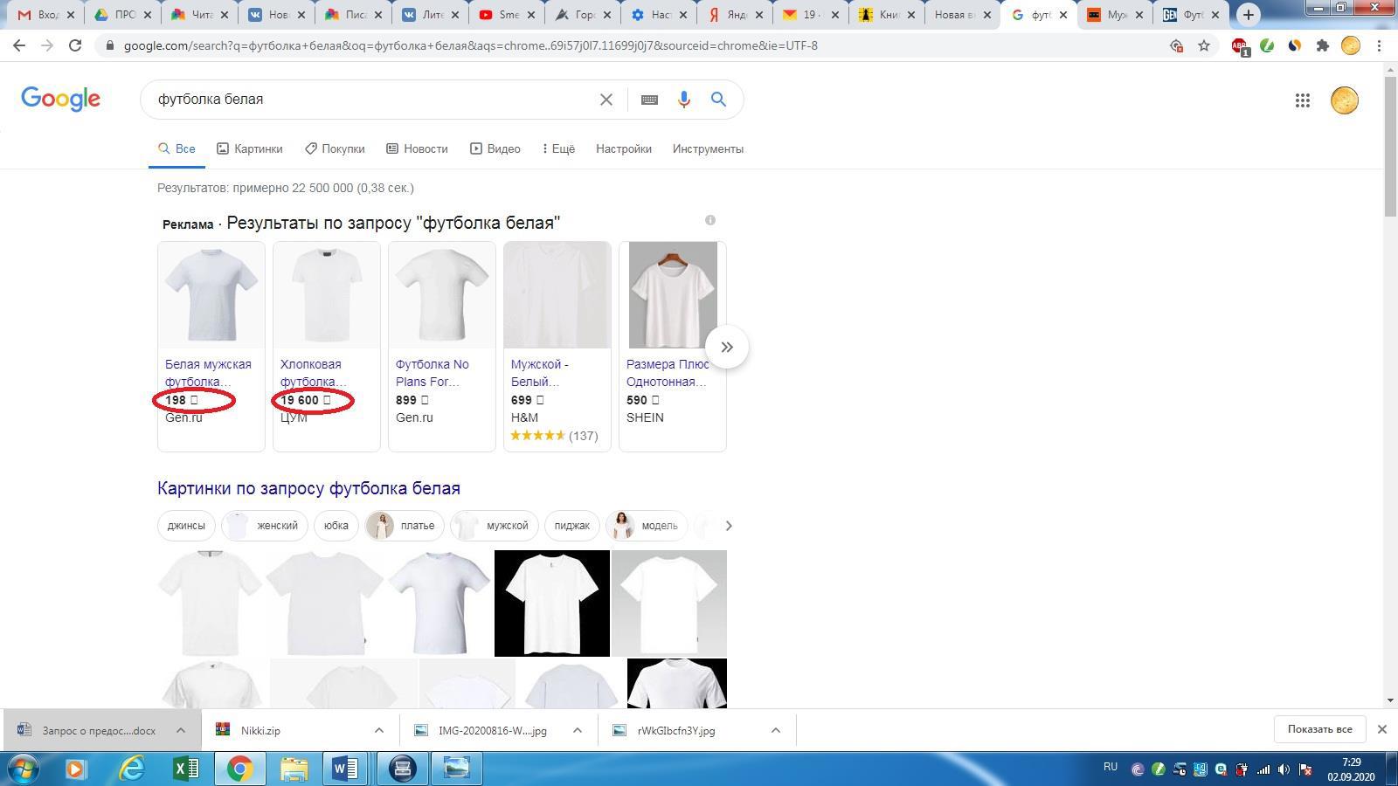This screenshot has height=786, width=1398.
Task: Bookmark this page with the star icon
Action: pos(1204,45)
